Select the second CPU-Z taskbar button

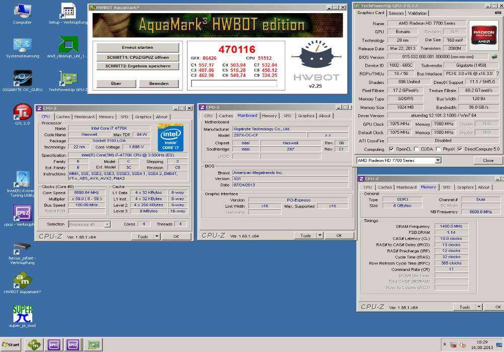73,344
